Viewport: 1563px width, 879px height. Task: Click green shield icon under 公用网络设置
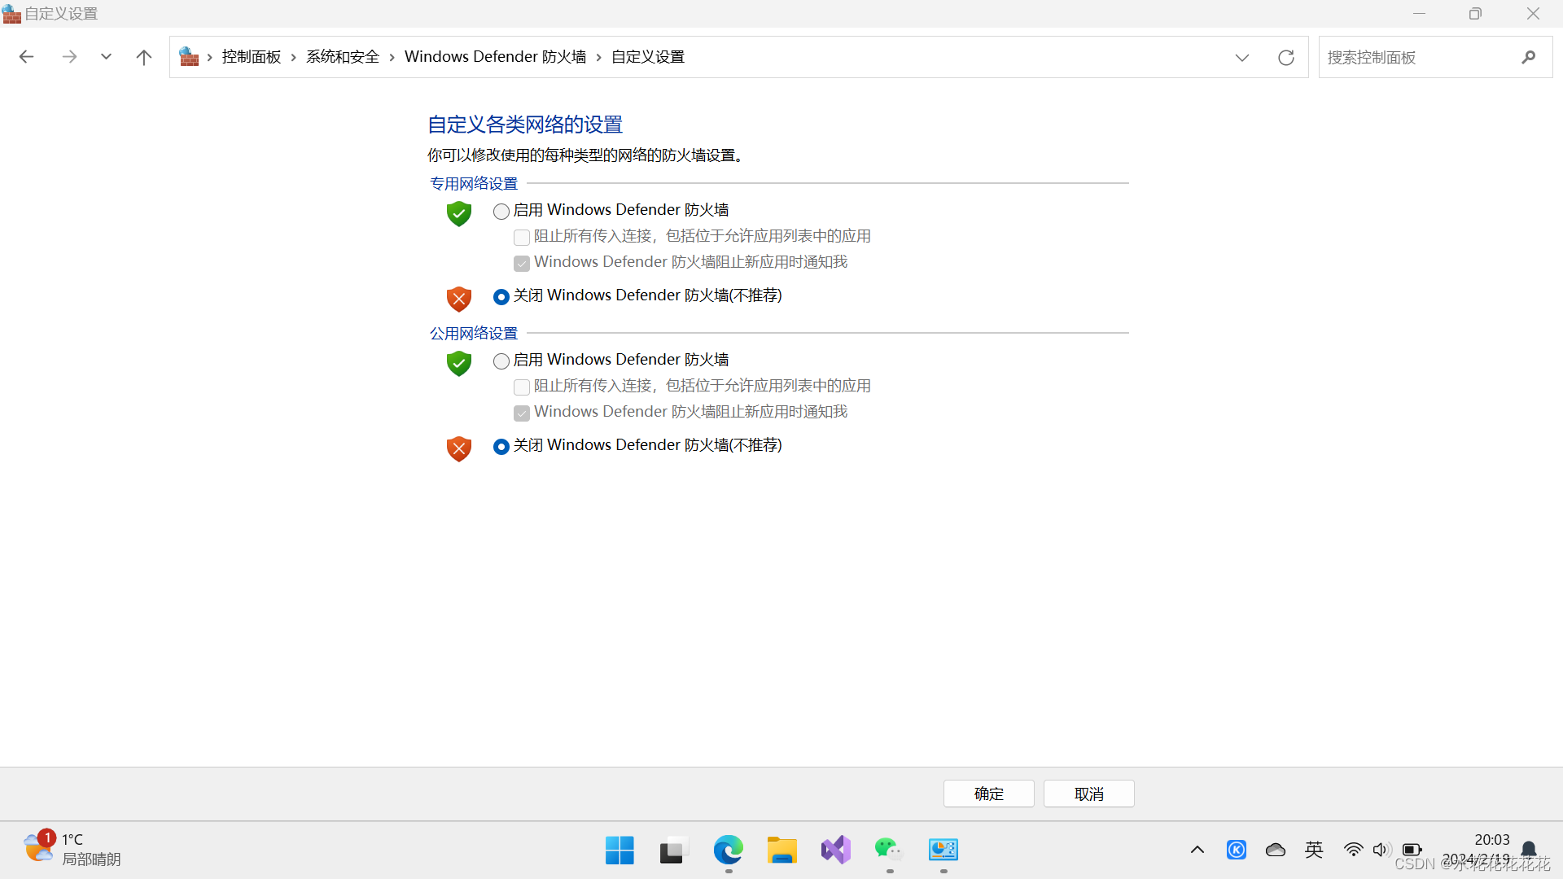[459, 363]
